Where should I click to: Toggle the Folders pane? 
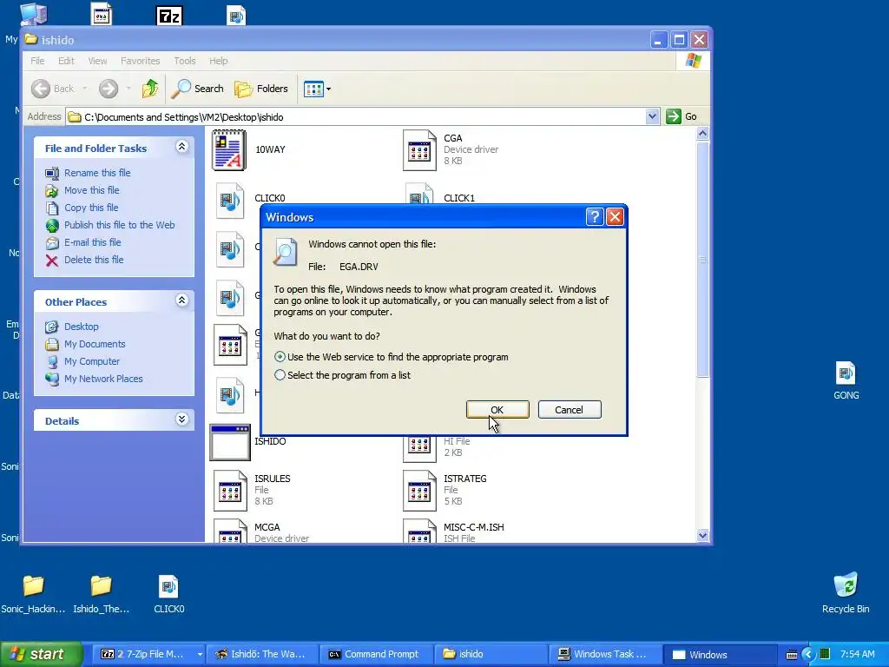261,89
